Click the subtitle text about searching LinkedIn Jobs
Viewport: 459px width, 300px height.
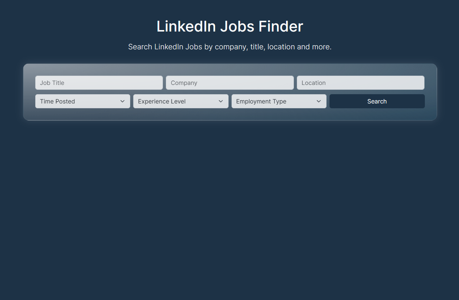coord(230,47)
